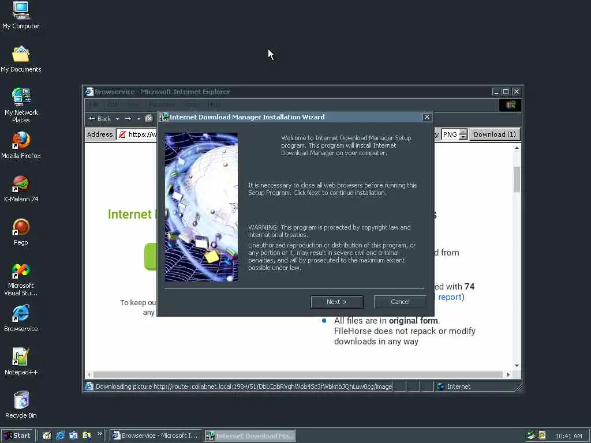Click the PNG image format field
This screenshot has width=591, height=443.
pyautogui.click(x=450, y=134)
